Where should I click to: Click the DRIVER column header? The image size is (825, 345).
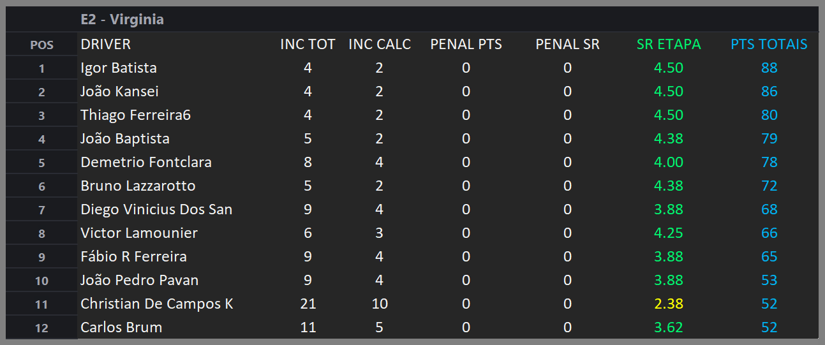pyautogui.click(x=105, y=44)
